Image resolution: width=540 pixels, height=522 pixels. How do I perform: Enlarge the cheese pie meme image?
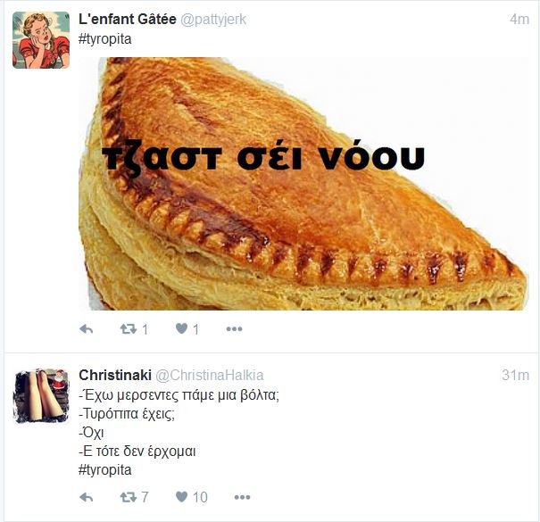coord(303,184)
